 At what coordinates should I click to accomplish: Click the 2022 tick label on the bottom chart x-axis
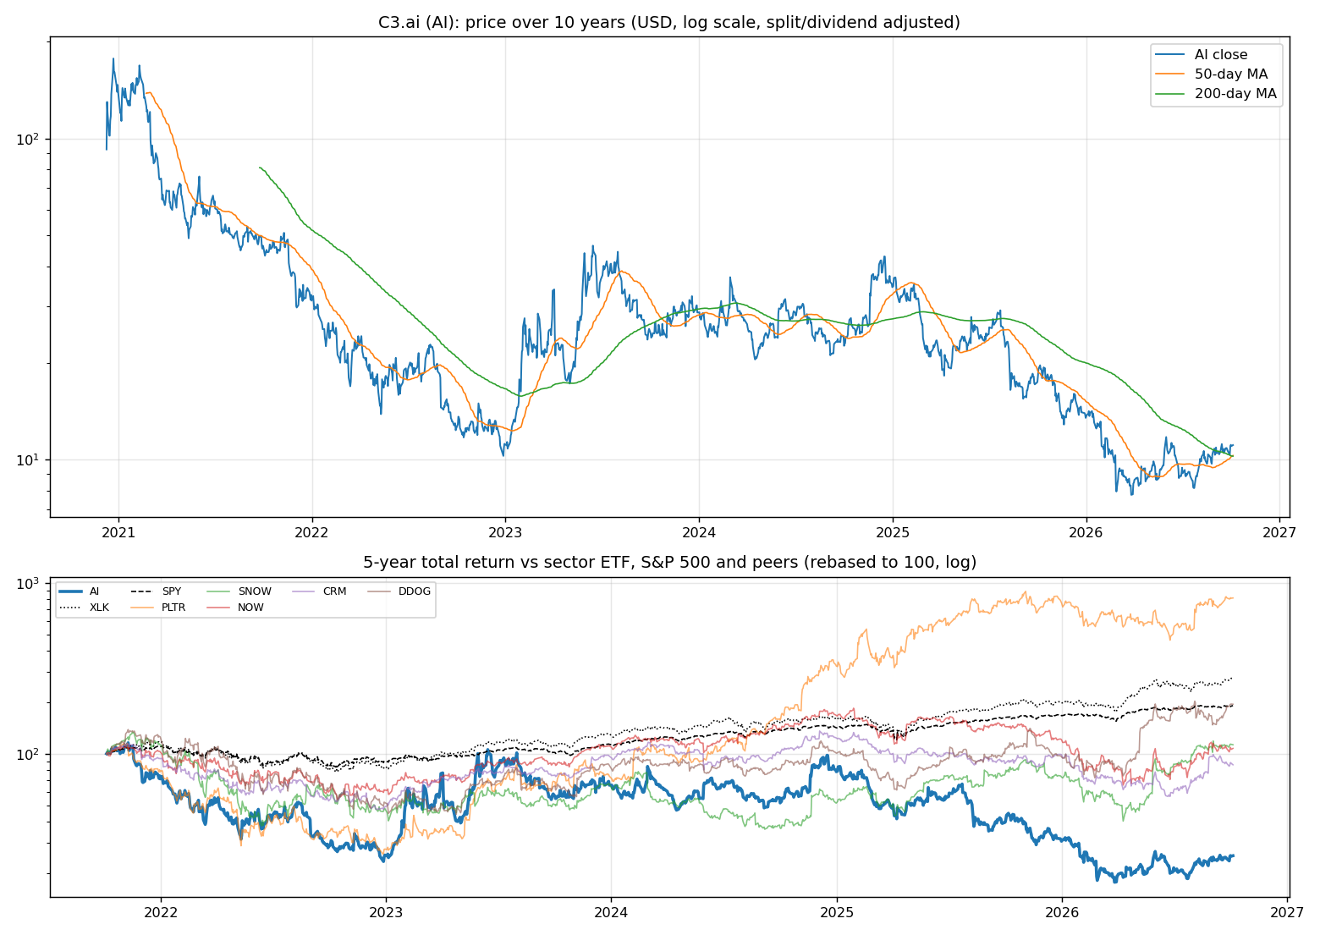pyautogui.click(x=161, y=912)
